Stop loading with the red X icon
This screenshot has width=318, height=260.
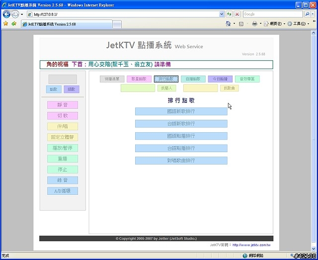click(x=237, y=14)
